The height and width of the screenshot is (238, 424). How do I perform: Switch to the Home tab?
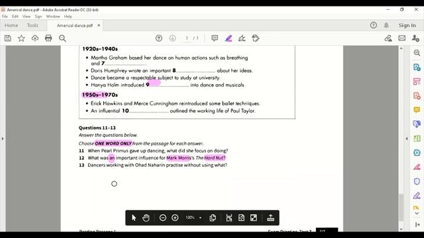point(11,25)
